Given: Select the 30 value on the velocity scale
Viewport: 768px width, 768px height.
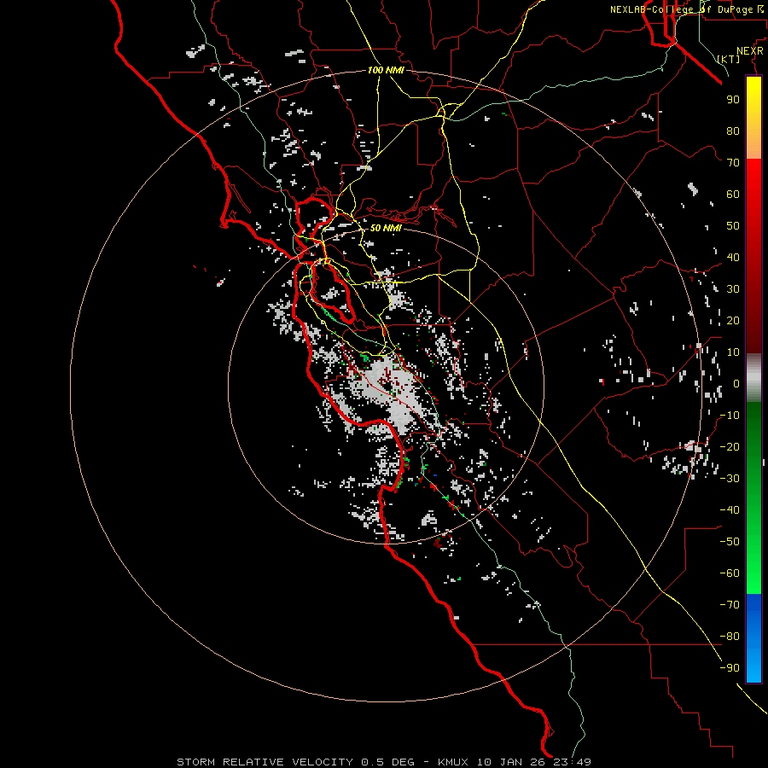Looking at the screenshot, I should (x=733, y=289).
